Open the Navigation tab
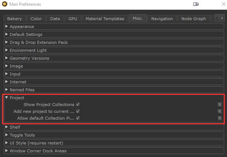The height and width of the screenshot is (157, 227). click(x=162, y=19)
